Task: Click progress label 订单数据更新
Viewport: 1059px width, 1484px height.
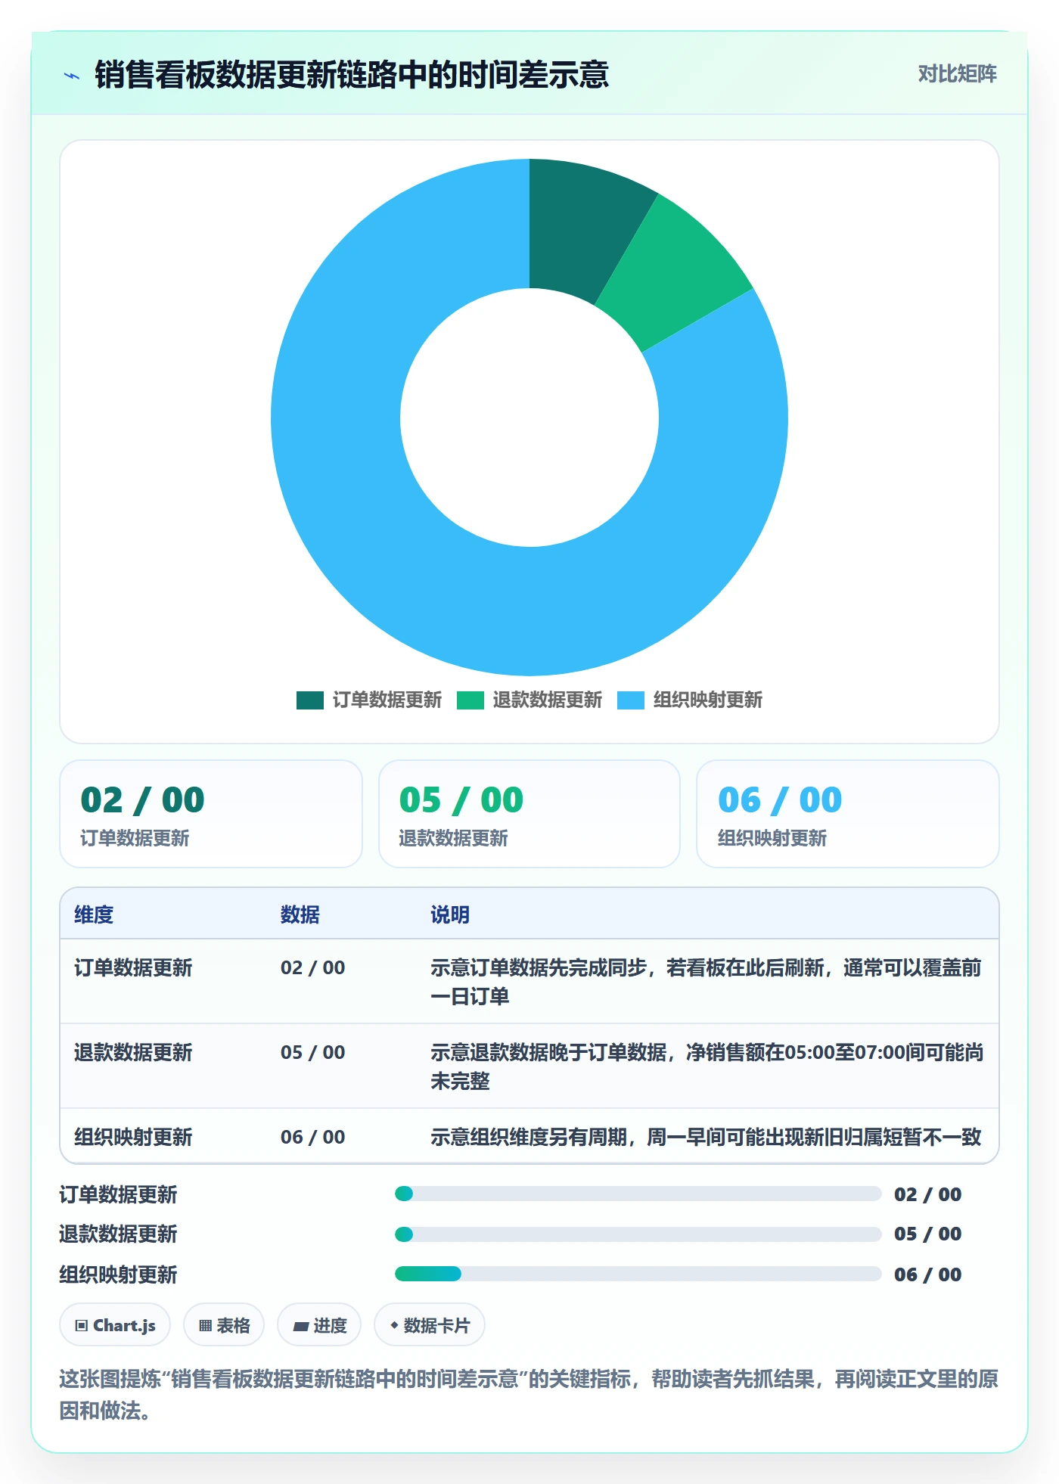Action: 118,1195
